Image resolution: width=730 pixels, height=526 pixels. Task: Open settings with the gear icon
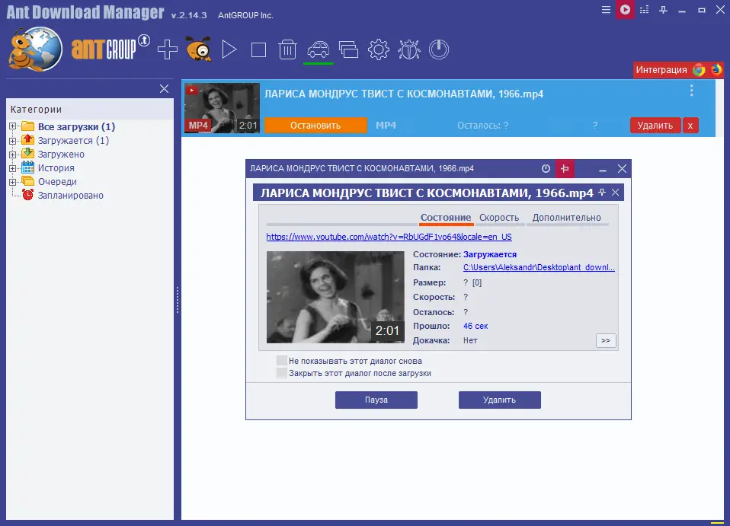[379, 49]
